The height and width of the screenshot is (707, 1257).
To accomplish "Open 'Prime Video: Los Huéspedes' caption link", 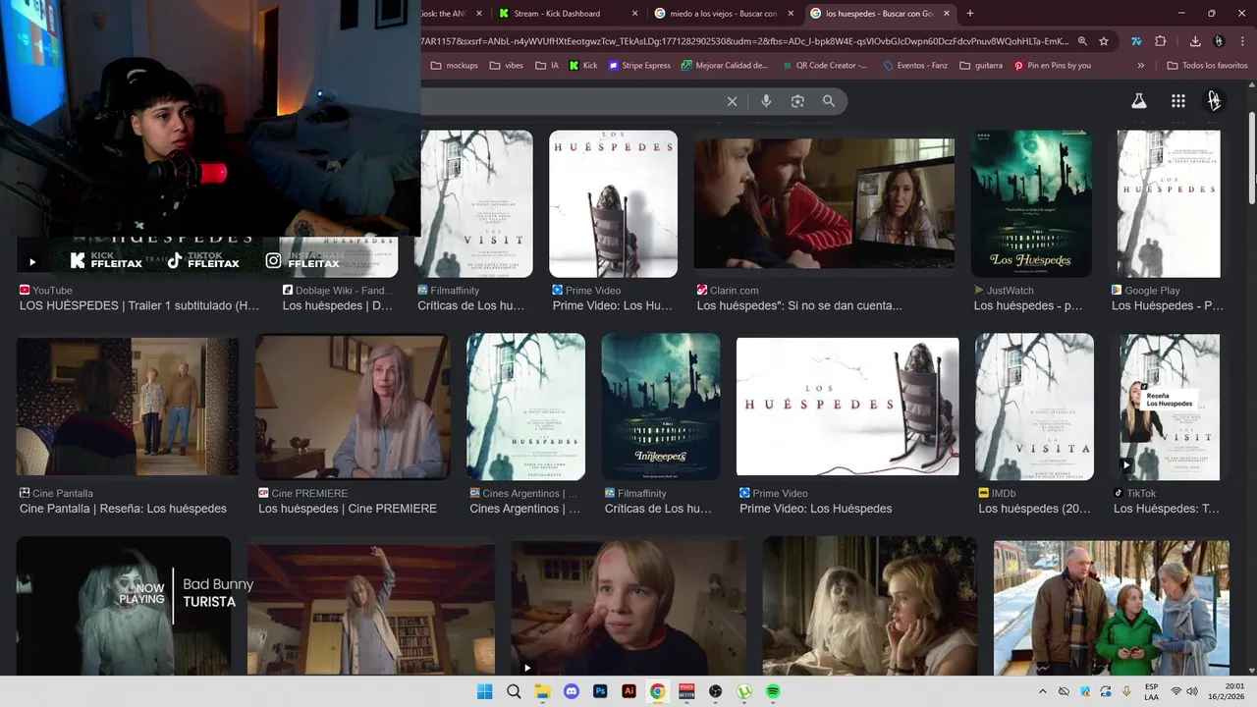I will click(x=815, y=509).
